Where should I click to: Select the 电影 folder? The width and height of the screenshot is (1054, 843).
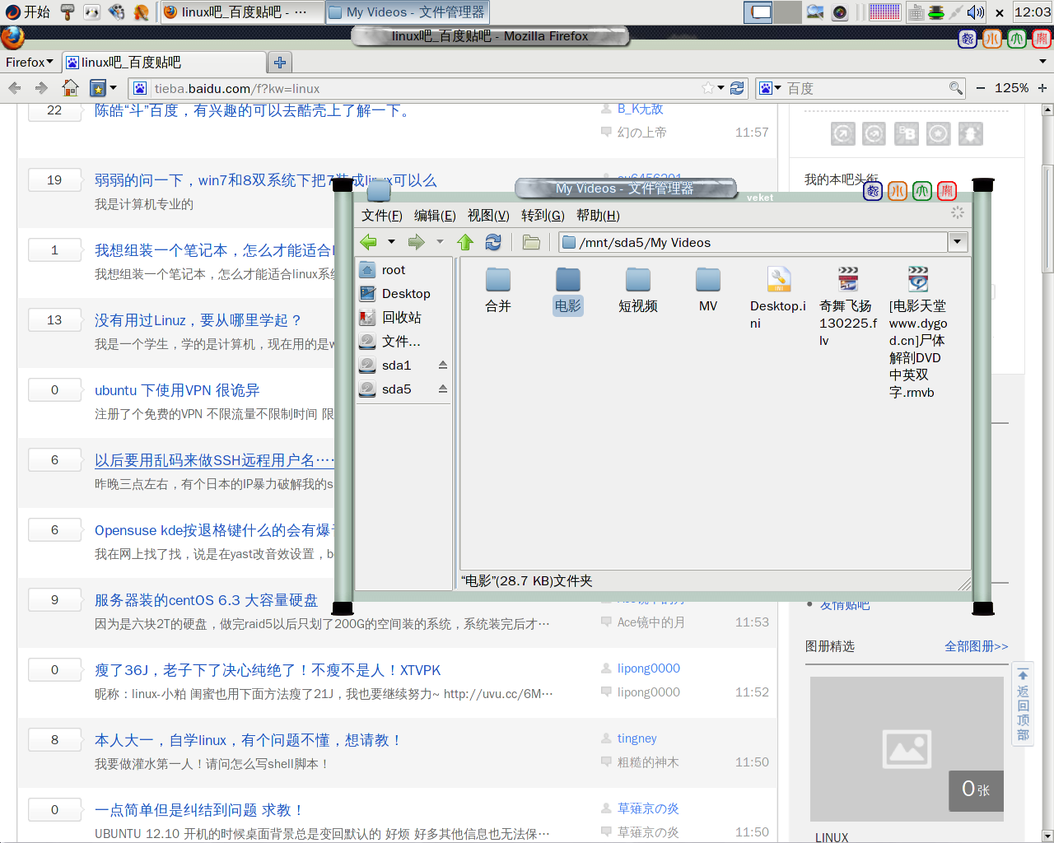[568, 290]
